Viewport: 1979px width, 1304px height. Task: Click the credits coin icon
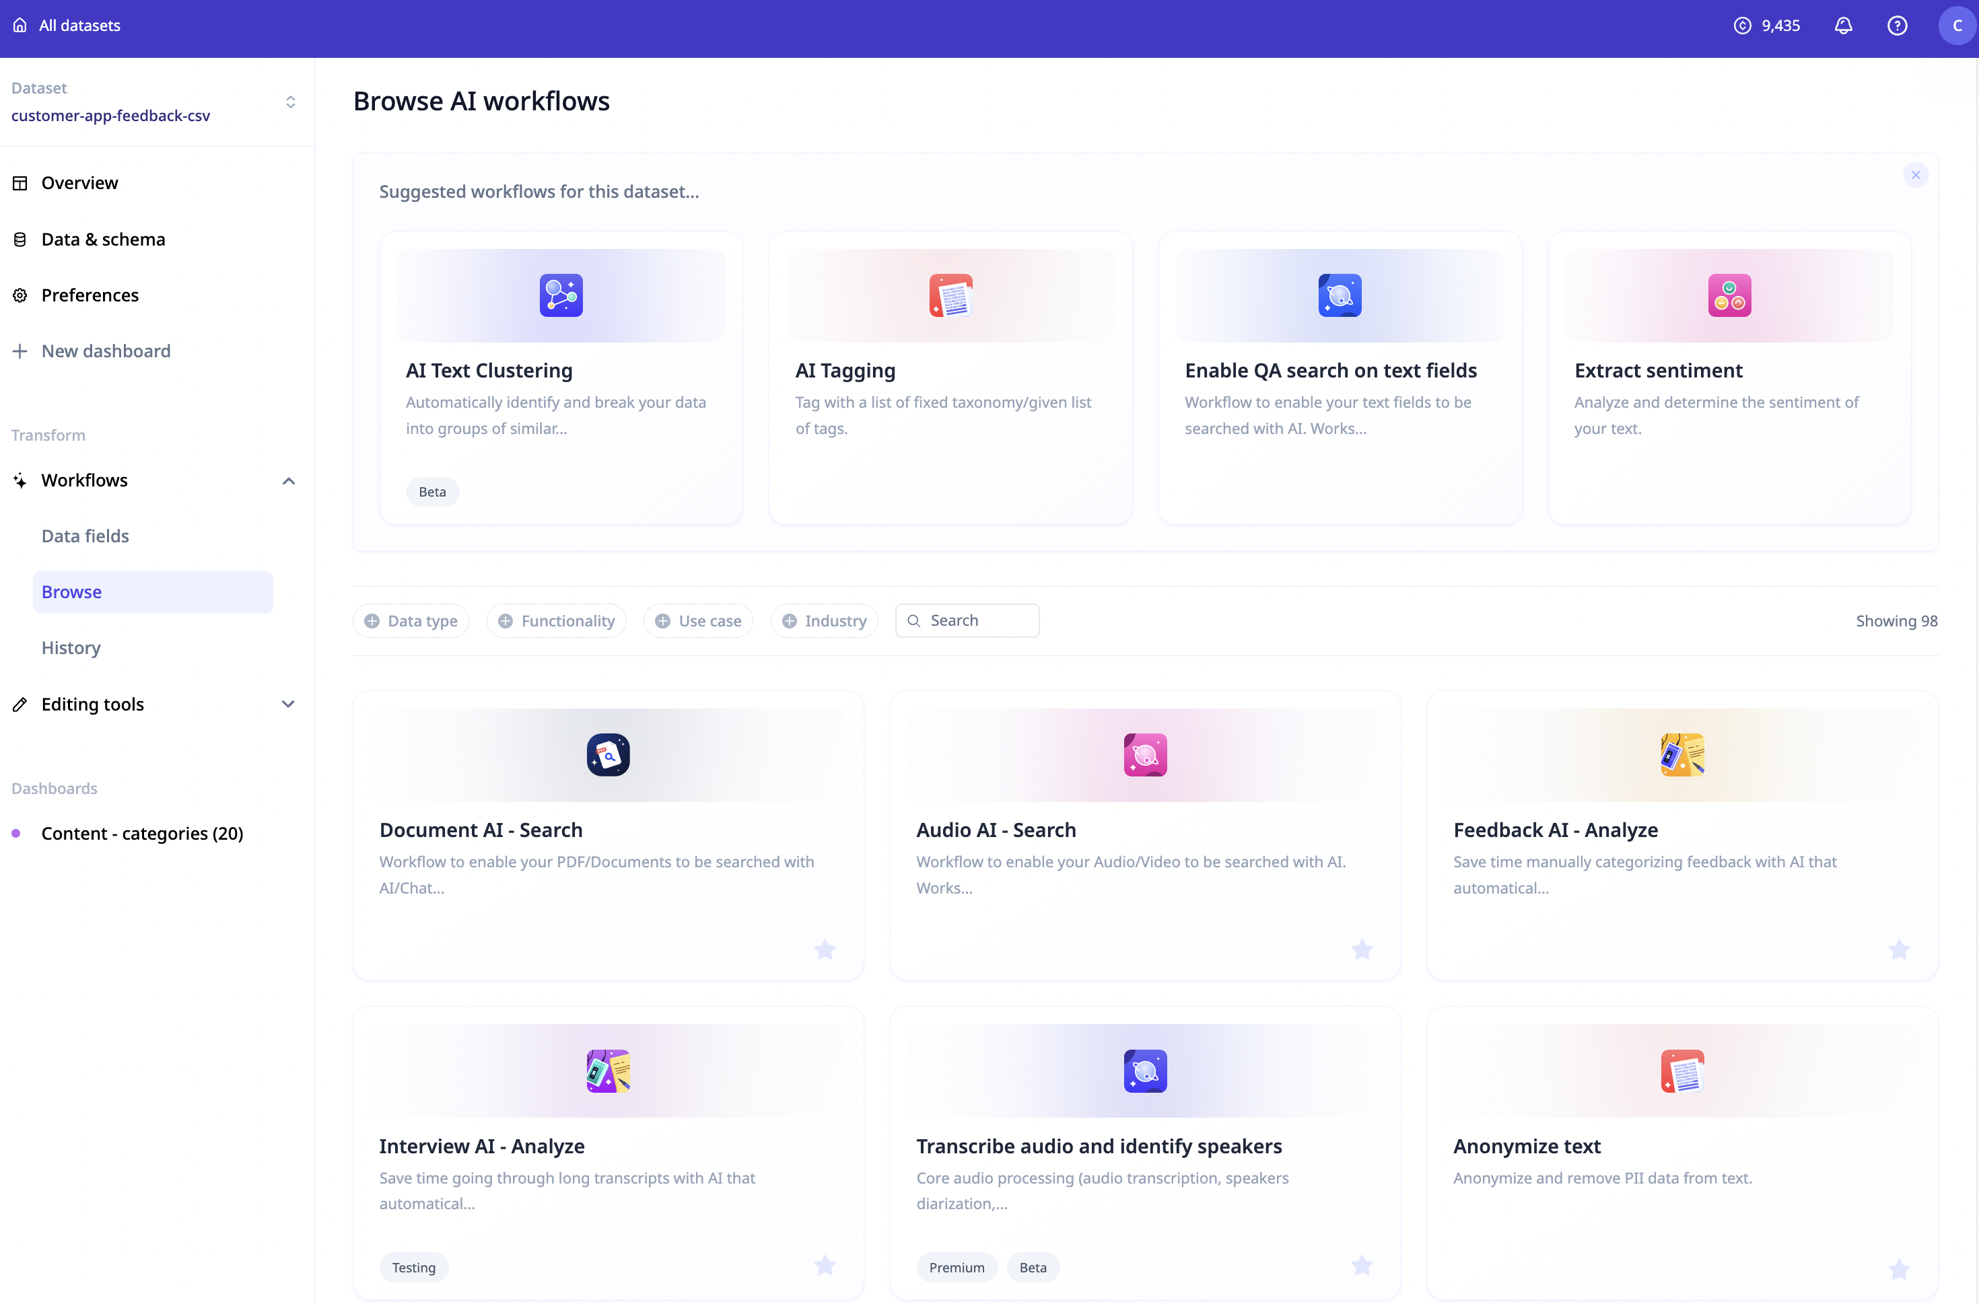(1742, 26)
